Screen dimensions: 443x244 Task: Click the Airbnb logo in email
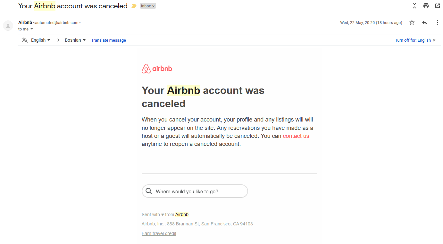click(x=157, y=69)
